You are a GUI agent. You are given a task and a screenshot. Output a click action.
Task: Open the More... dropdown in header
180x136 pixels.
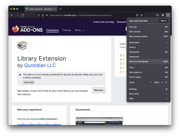click(80, 30)
